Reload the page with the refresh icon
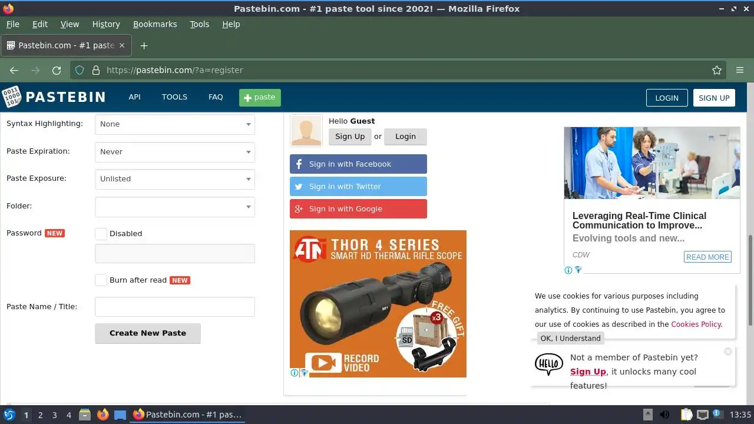This screenshot has height=424, width=754. (57, 70)
